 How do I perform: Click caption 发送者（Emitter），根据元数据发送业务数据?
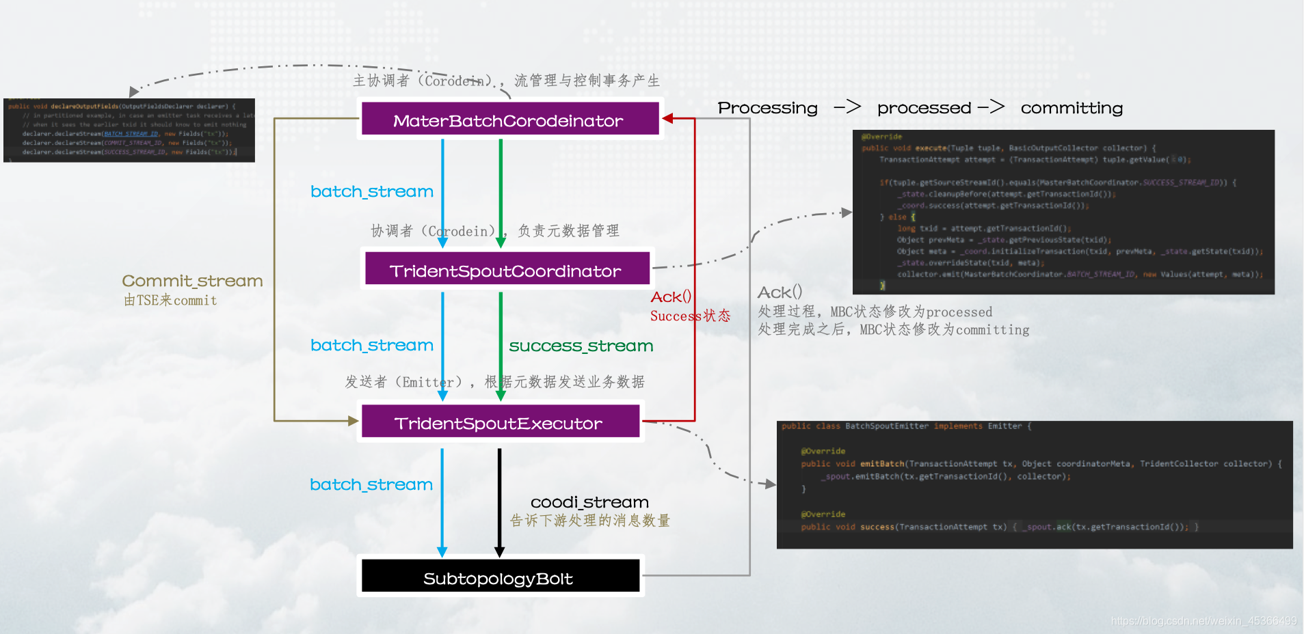[494, 382]
